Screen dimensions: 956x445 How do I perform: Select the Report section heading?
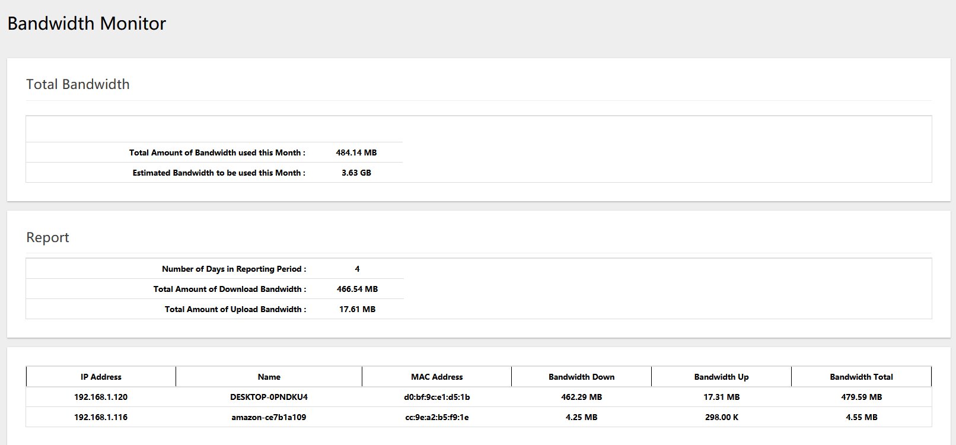pos(47,237)
